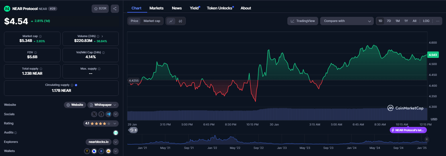Set chart range to 1Y
Image resolution: width=446 pixels, height=156 pixels.
[406, 21]
